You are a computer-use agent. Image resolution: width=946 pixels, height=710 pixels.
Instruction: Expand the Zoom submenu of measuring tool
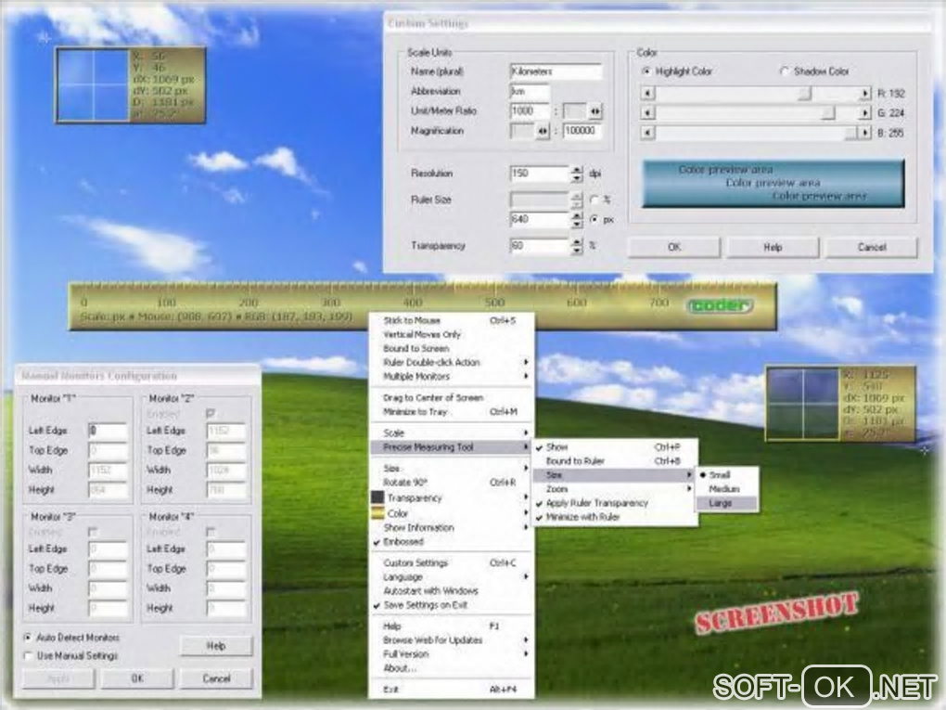coord(615,489)
